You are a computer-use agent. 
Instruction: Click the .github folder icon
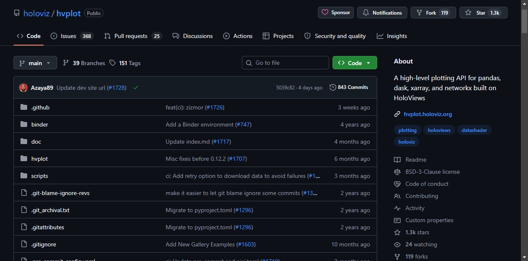click(24, 107)
